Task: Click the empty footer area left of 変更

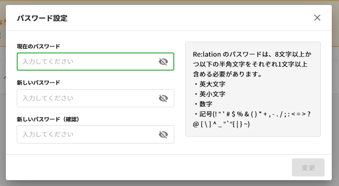Action: [149, 167]
